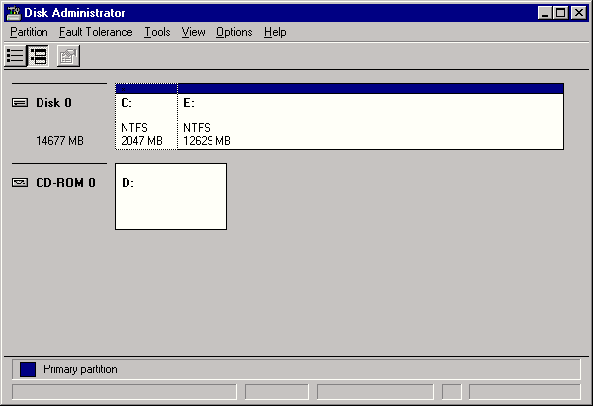
Task: Close the Disk Administrator window
Action: [578, 13]
